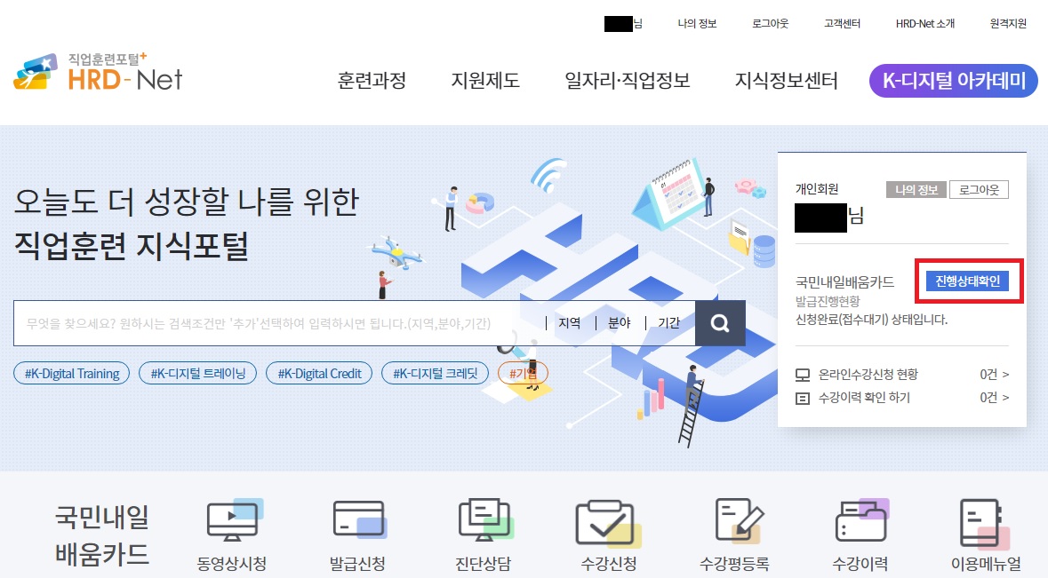Screen dimensions: 1048x578
Task: Click gray 나의 정보 button in member panel
Action: pyautogui.click(x=916, y=189)
